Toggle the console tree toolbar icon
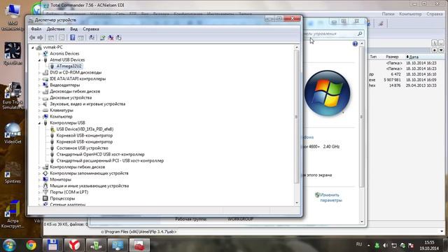The image size is (448, 252). (x=51, y=37)
